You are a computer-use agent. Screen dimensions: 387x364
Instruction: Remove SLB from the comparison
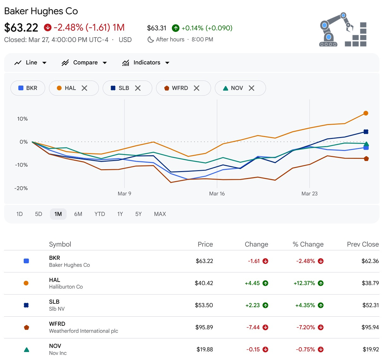pos(138,88)
